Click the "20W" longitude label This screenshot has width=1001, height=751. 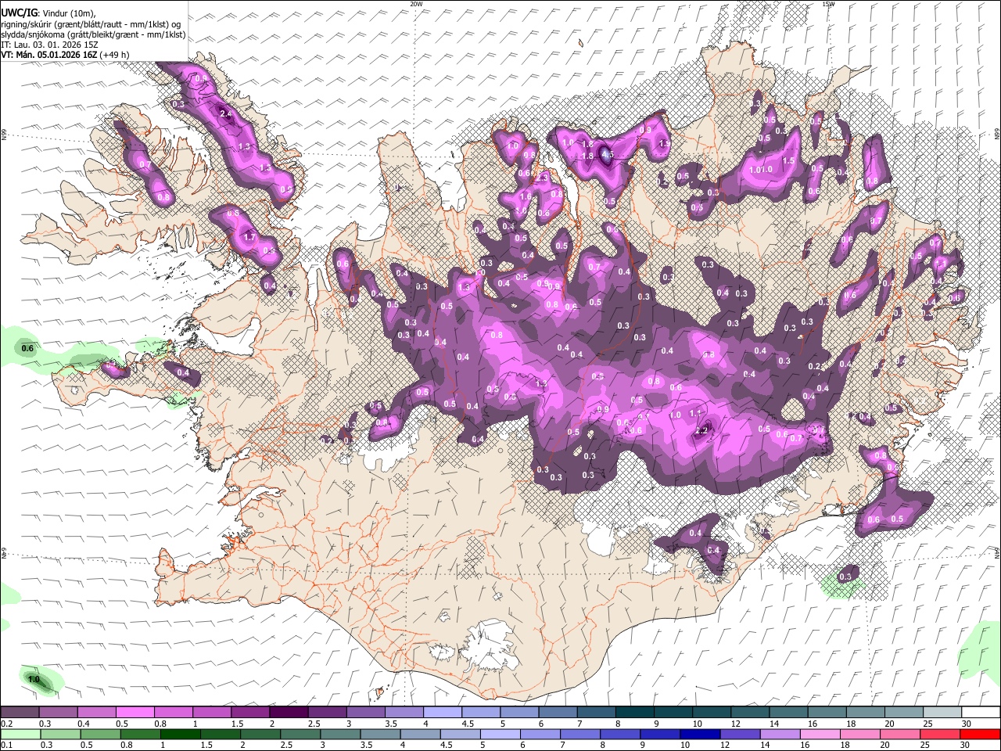coord(416,4)
